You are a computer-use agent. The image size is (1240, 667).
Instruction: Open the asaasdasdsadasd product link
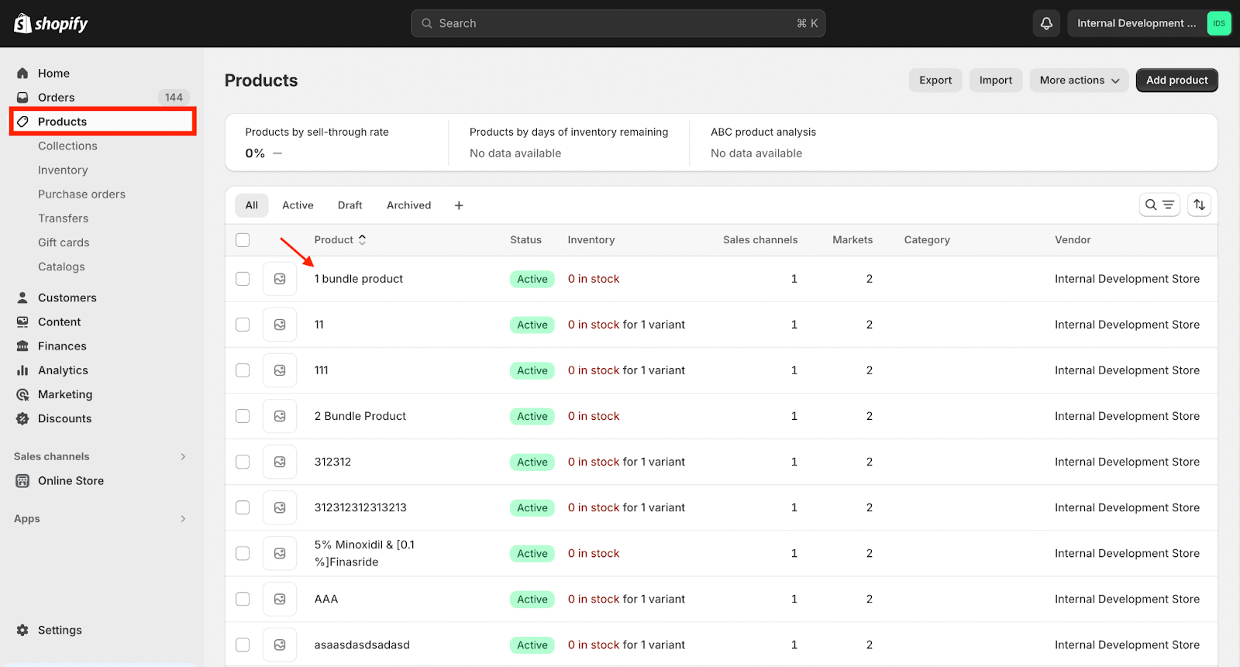[362, 645]
